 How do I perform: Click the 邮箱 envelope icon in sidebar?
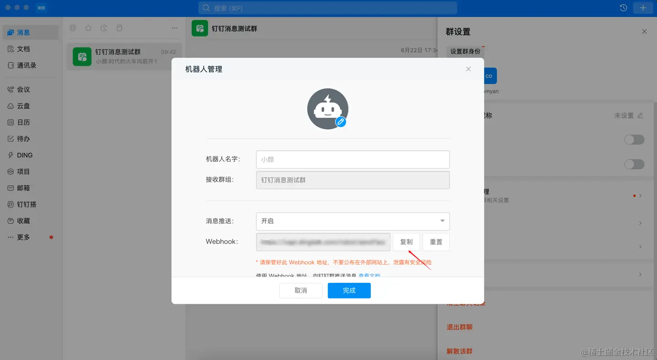(11, 188)
